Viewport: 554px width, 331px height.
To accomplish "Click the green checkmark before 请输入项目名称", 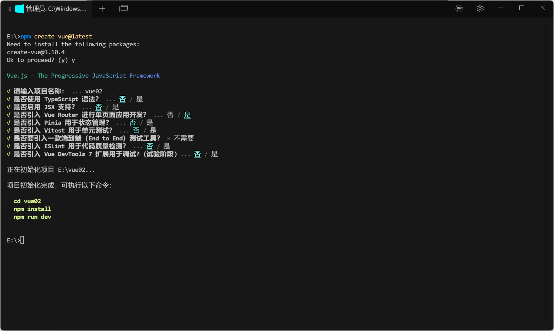I will tap(9, 91).
